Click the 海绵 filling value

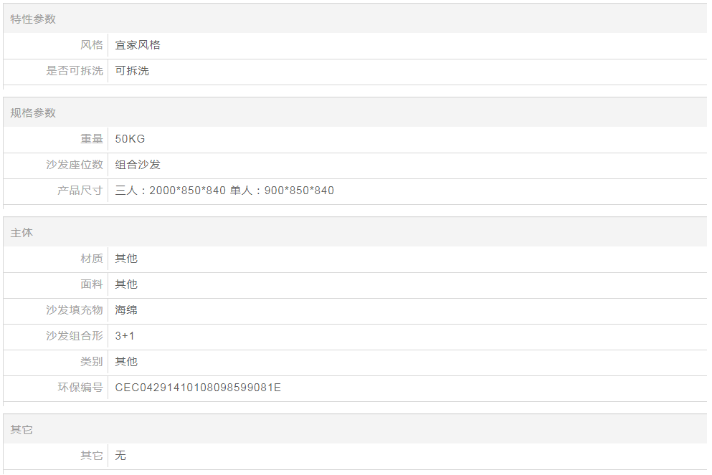[126, 310]
